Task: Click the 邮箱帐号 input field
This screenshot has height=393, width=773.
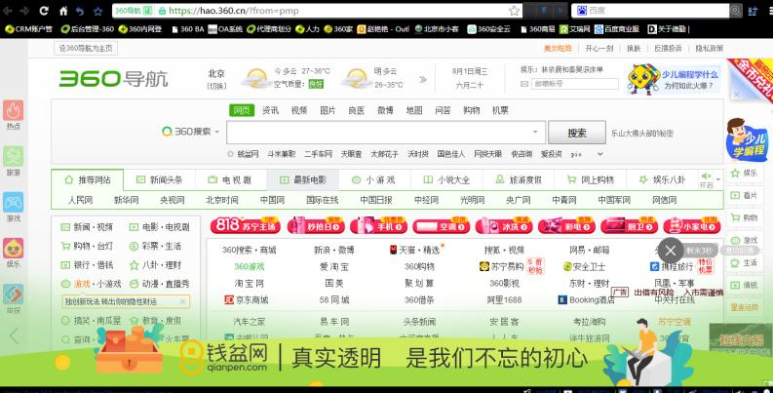Action: click(575, 84)
